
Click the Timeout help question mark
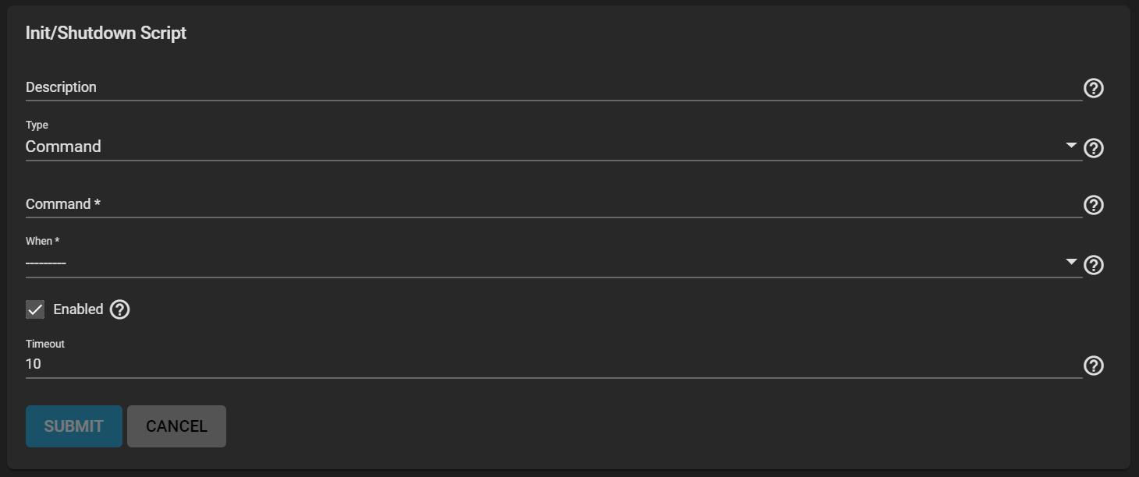click(x=1094, y=366)
